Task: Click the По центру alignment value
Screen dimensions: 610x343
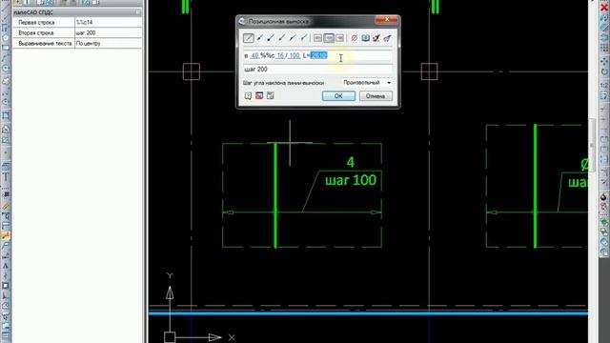Action: [x=108, y=44]
